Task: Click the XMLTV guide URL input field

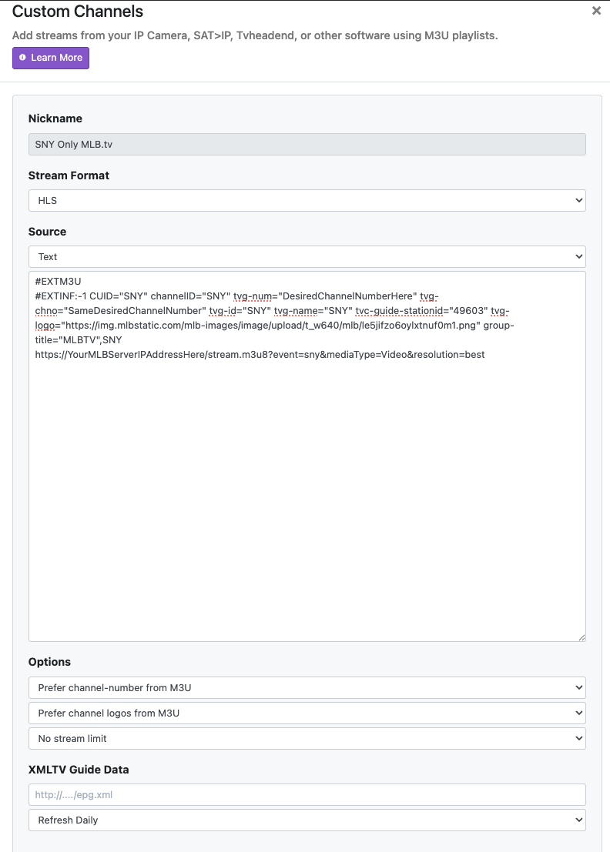Action: point(307,794)
